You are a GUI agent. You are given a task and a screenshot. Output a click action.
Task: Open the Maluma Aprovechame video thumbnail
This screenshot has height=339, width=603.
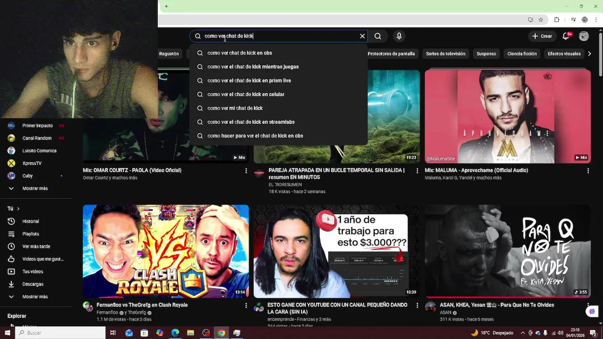point(508,116)
